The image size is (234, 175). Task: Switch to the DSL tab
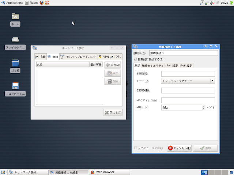coord(116,57)
